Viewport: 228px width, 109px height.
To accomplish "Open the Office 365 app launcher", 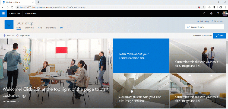I will (x=4, y=13).
